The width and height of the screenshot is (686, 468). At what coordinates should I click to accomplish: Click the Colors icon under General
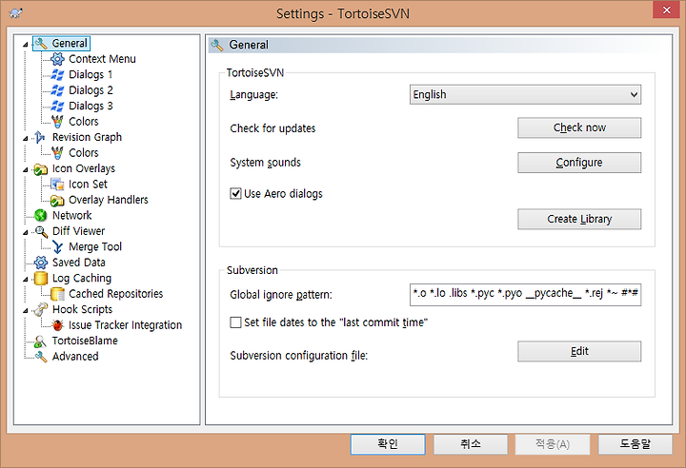tap(57, 122)
